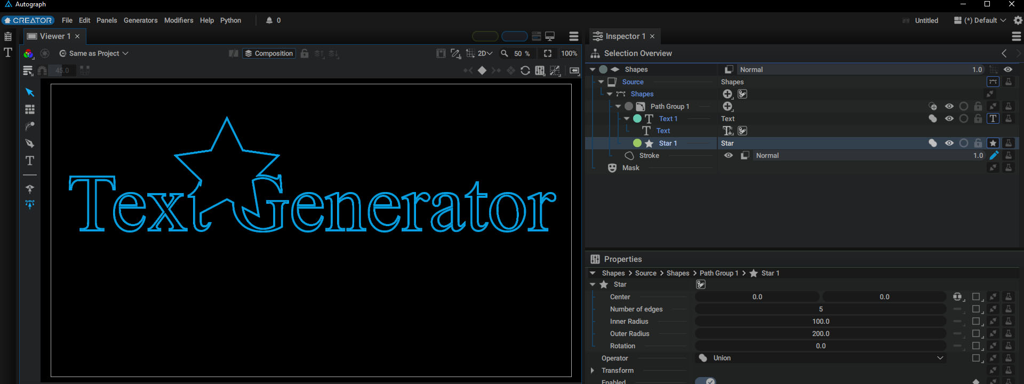The image size is (1024, 384).
Task: Toggle the Enabled switch in Properties
Action: coord(705,381)
